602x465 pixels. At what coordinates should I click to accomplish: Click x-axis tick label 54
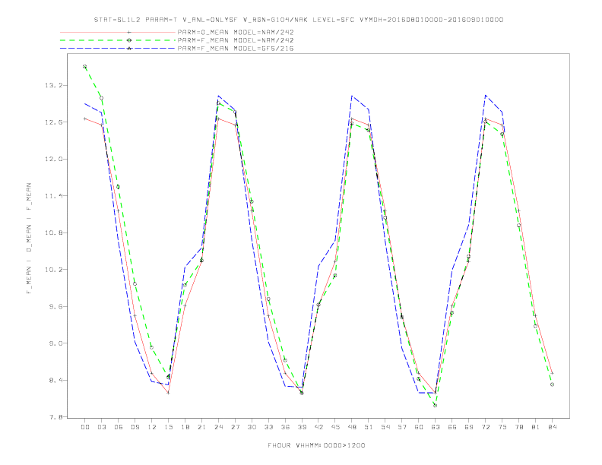point(385,427)
